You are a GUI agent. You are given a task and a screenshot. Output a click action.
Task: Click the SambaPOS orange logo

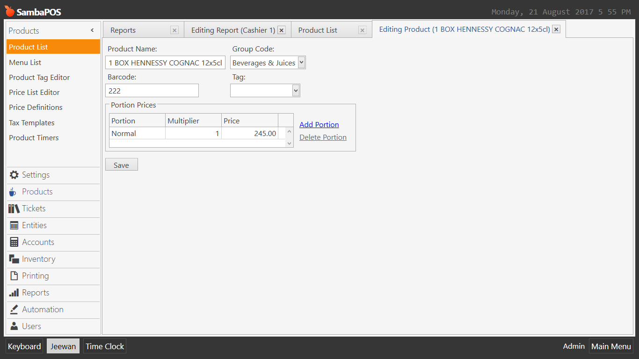click(x=9, y=11)
